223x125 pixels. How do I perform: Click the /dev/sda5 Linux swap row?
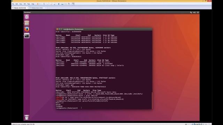pos(90,66)
